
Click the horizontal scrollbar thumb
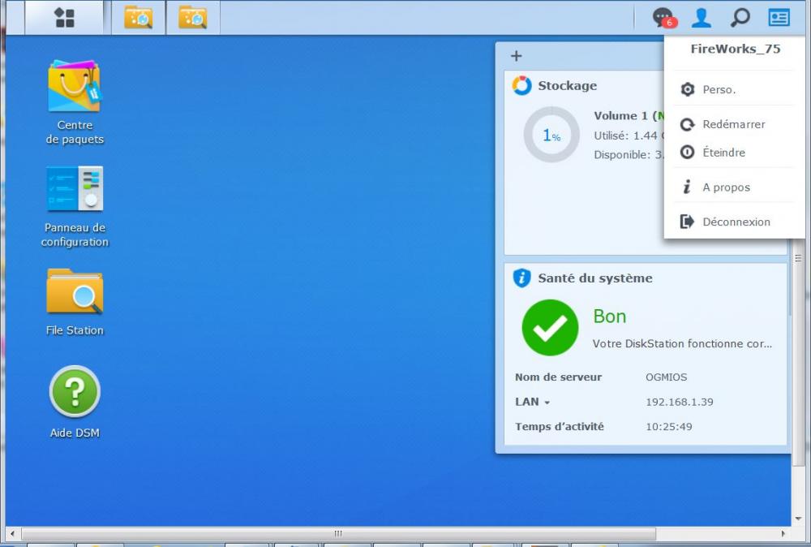[338, 533]
